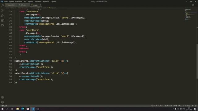Click the updateDataBase(db1) line
Viewport: 198px width, 111px height.
pos(37,21)
